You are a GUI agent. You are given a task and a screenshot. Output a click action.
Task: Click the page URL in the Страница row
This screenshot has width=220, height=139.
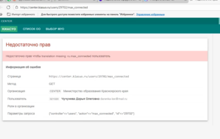pyautogui.click(x=89, y=76)
